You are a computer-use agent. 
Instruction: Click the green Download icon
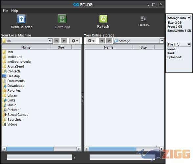62,19
